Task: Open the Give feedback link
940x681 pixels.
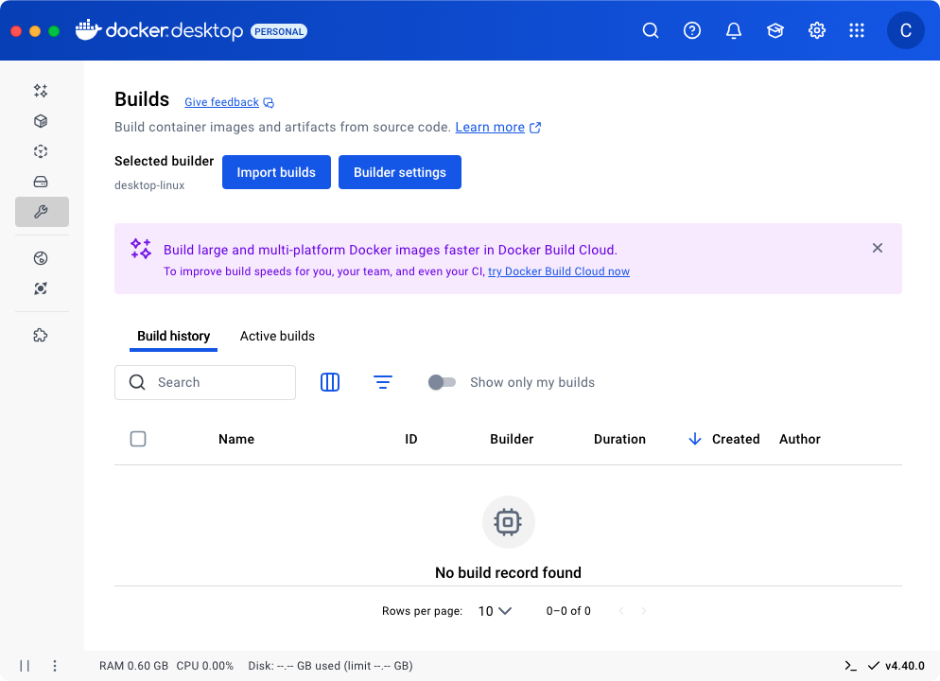Action: click(222, 102)
